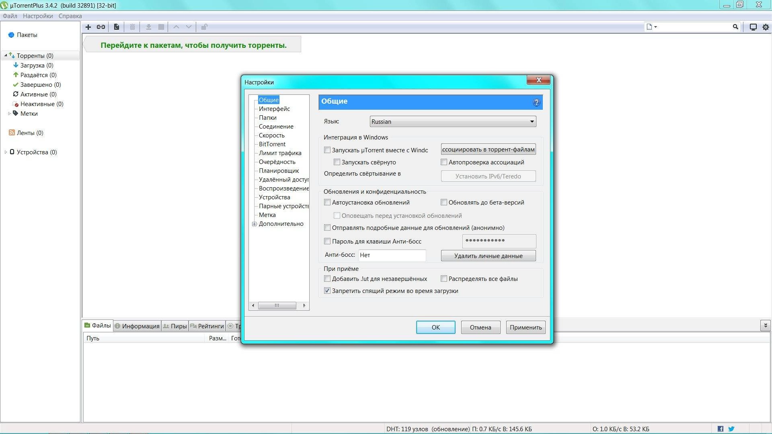This screenshot has width=772, height=434.
Task: Click Удалить личные данные button
Action: coord(488,256)
